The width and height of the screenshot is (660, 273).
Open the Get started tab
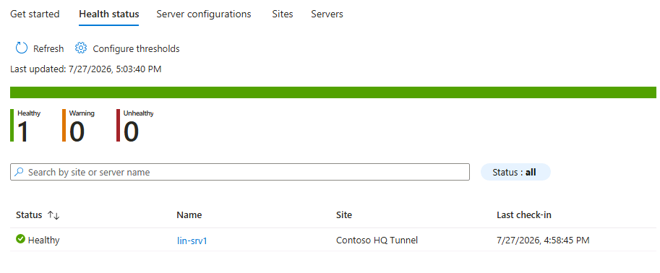coord(35,14)
